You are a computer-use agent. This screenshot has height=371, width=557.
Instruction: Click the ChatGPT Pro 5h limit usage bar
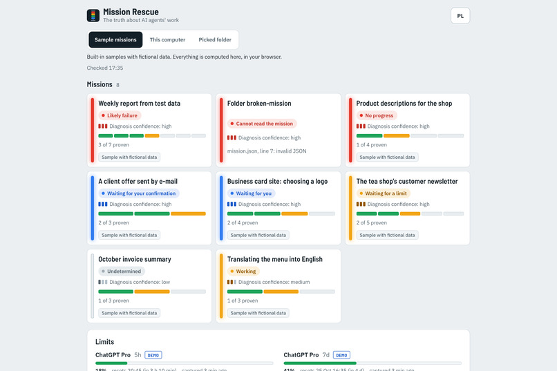tap(185, 363)
